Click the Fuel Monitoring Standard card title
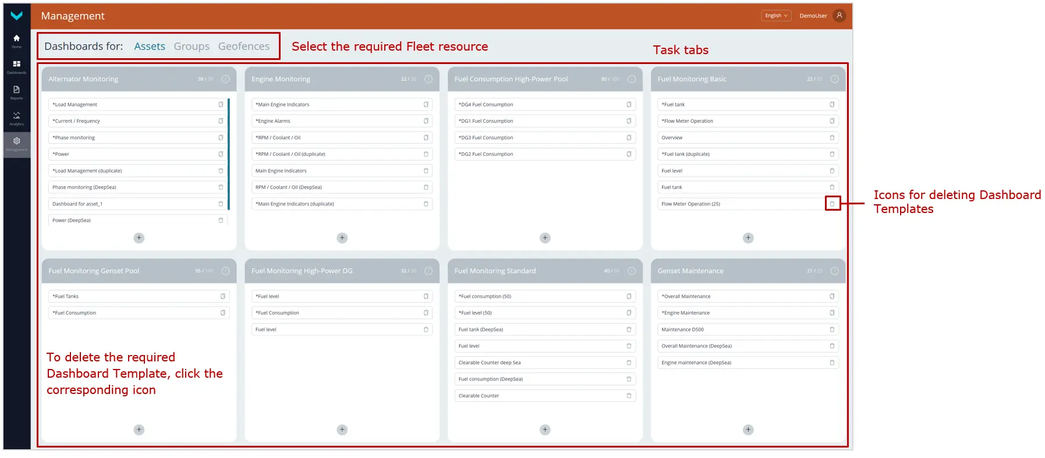The width and height of the screenshot is (1045, 458). click(x=495, y=271)
